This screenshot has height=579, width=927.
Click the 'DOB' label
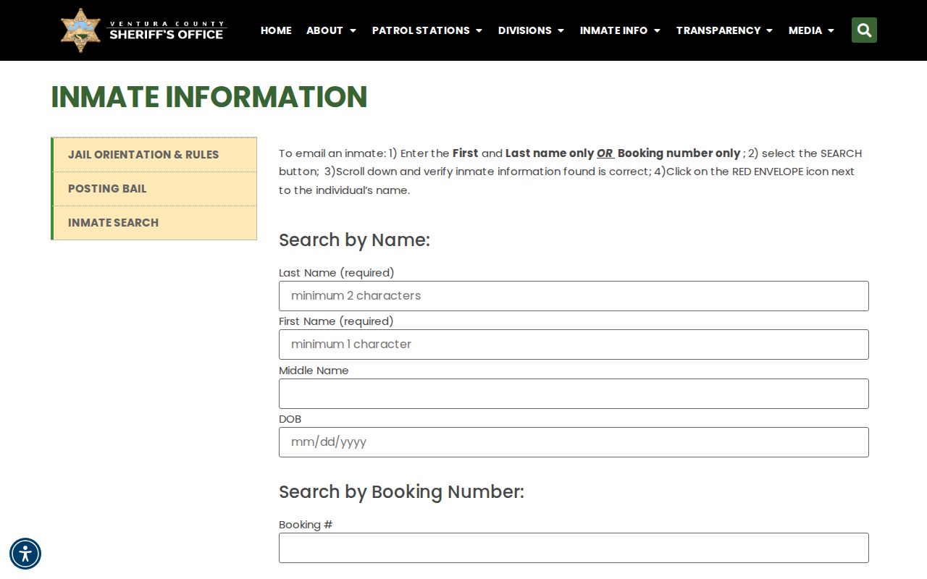coord(290,419)
